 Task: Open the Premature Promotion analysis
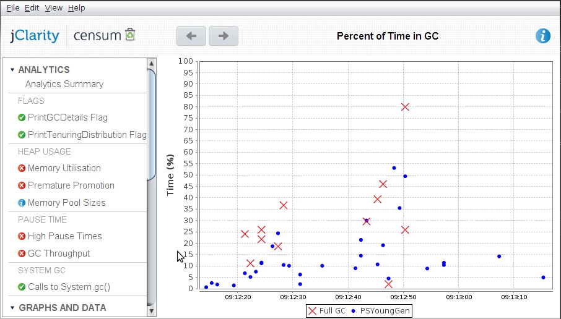tap(71, 185)
